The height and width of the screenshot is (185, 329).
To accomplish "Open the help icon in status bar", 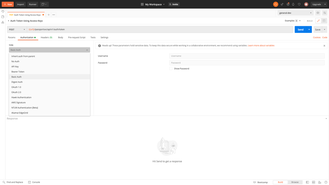I will click(326, 182).
